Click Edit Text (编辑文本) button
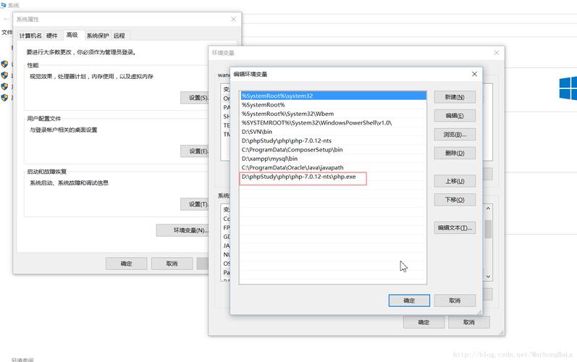577x362 pixels. [x=455, y=228]
